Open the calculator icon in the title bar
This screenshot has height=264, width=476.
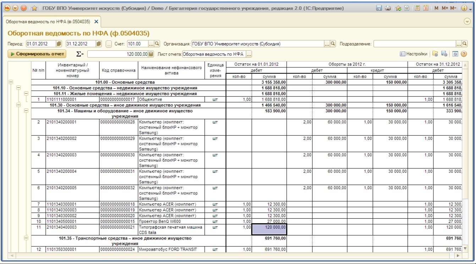tap(417, 8)
